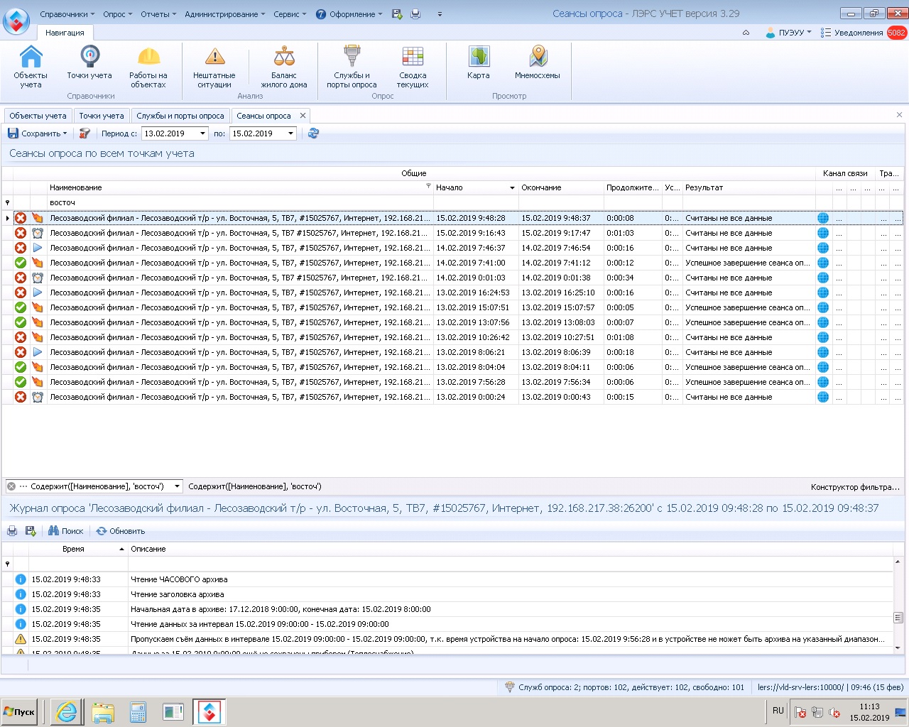The height and width of the screenshot is (727, 909).
Task: Open the Опрос menu
Action: click(118, 14)
